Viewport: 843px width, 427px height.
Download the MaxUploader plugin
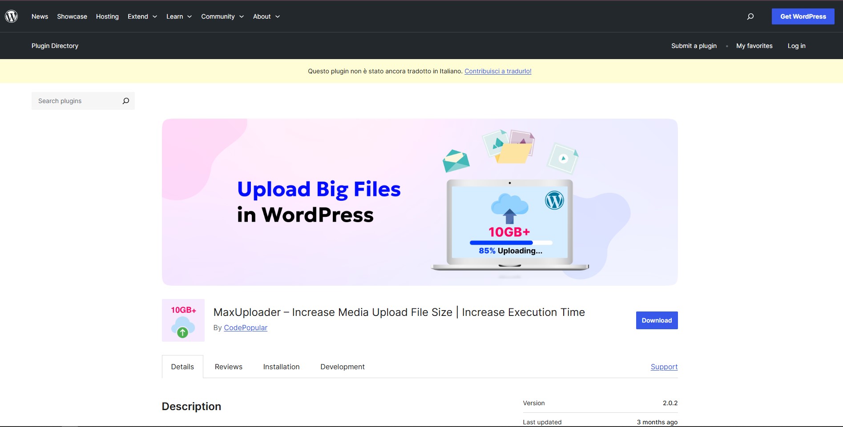pyautogui.click(x=657, y=320)
